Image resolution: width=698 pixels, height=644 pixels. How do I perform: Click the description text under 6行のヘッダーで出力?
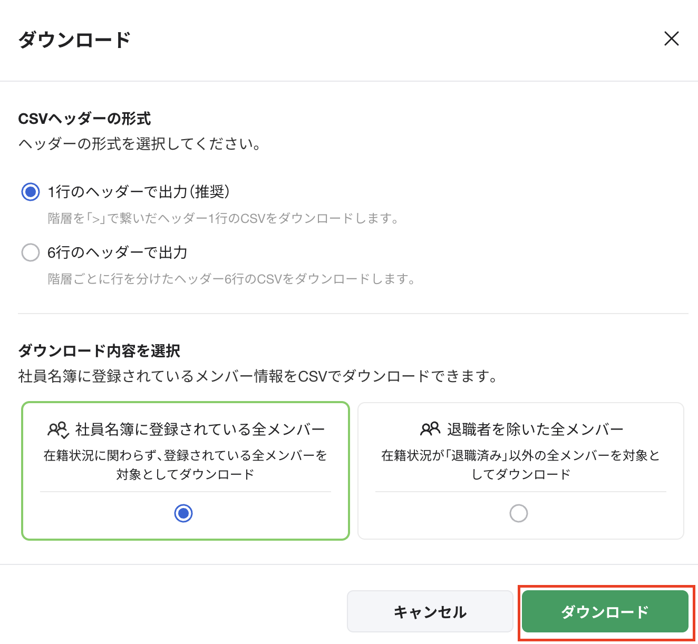click(x=231, y=279)
